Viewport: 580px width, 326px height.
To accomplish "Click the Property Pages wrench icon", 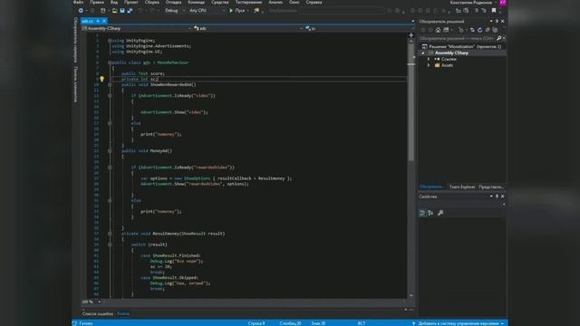I will click(x=440, y=213).
